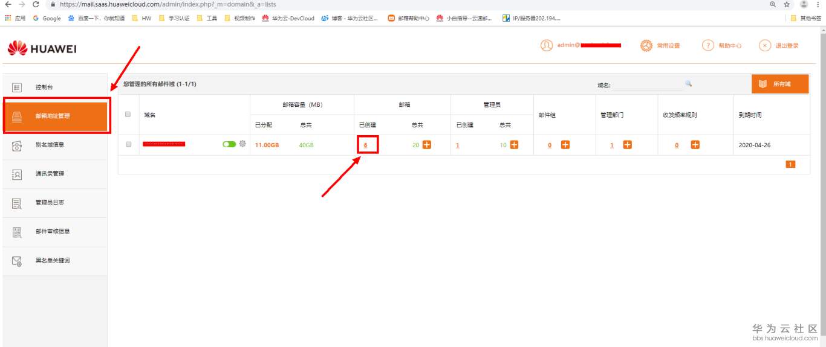Open 通讯录管理 in the sidebar

click(x=54, y=174)
